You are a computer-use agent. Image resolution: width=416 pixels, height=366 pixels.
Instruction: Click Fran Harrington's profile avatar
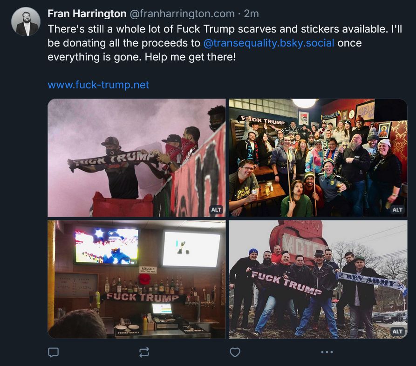click(x=26, y=22)
